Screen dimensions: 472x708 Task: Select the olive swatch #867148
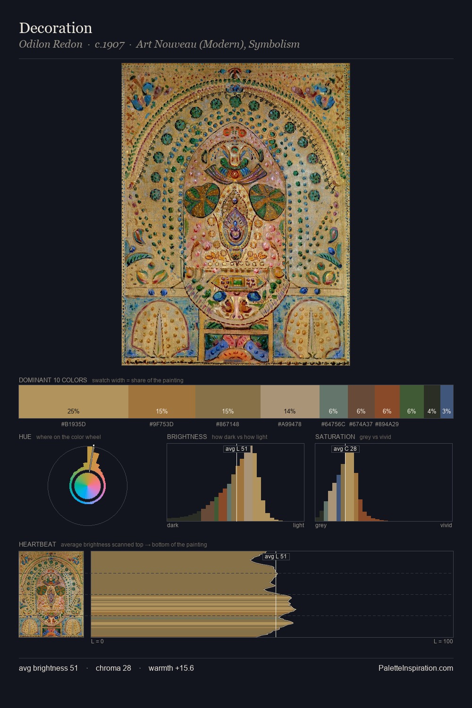[x=228, y=402]
